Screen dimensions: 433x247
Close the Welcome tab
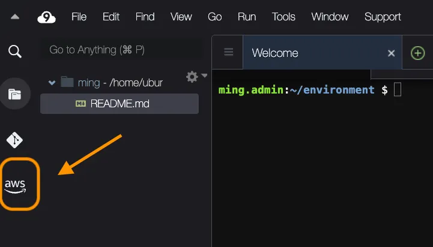391,53
